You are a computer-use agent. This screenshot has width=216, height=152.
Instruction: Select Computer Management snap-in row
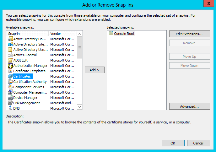pyautogui.click(x=30, y=92)
